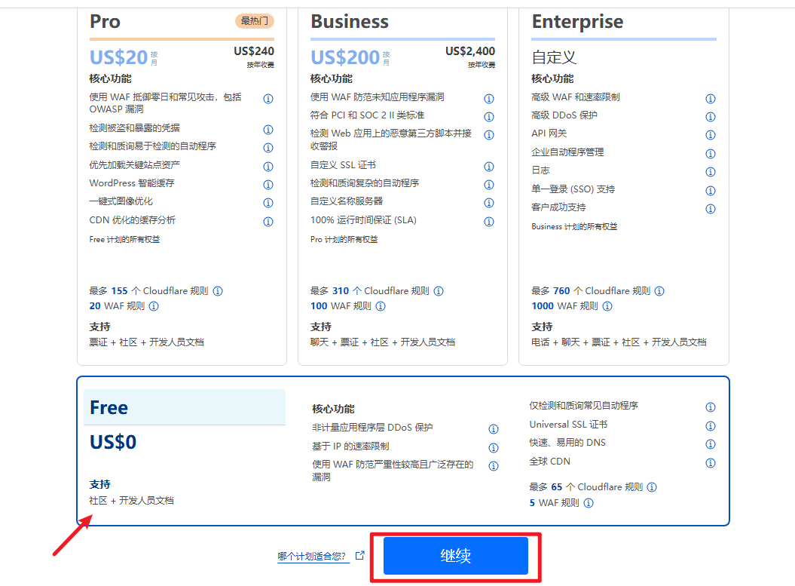795x586 pixels.
Task: Click info icon next to 自定义 SSL 证书
Action: (489, 167)
